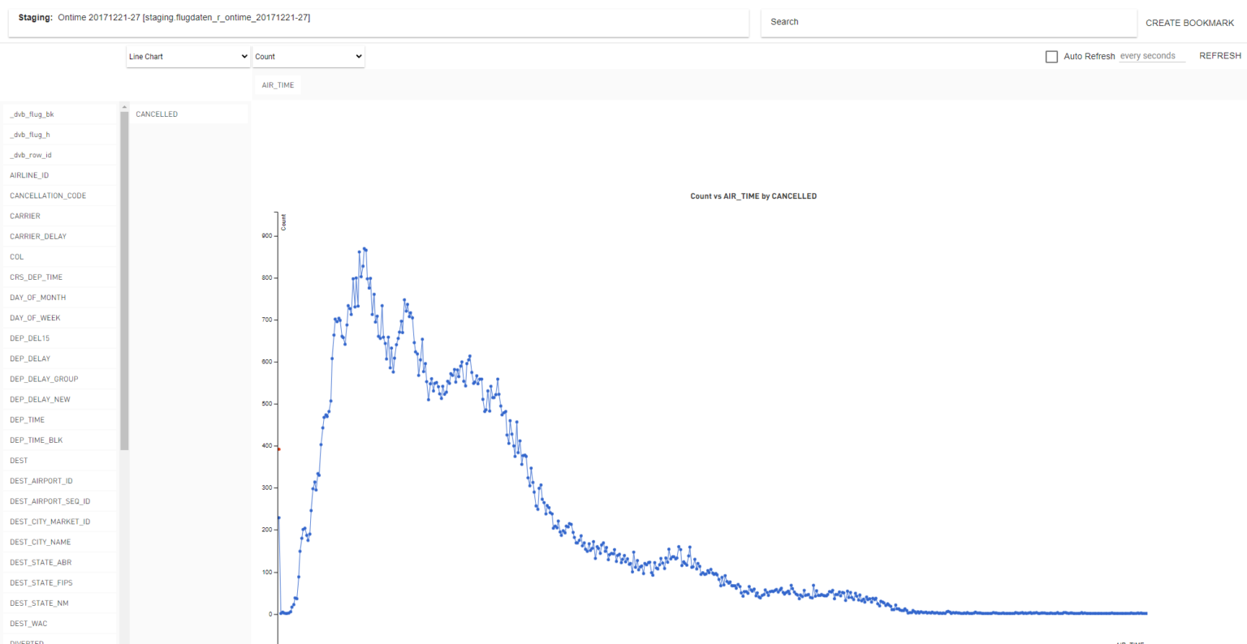
Task: Click the CREATE BOOKMARK button
Action: [x=1189, y=23]
